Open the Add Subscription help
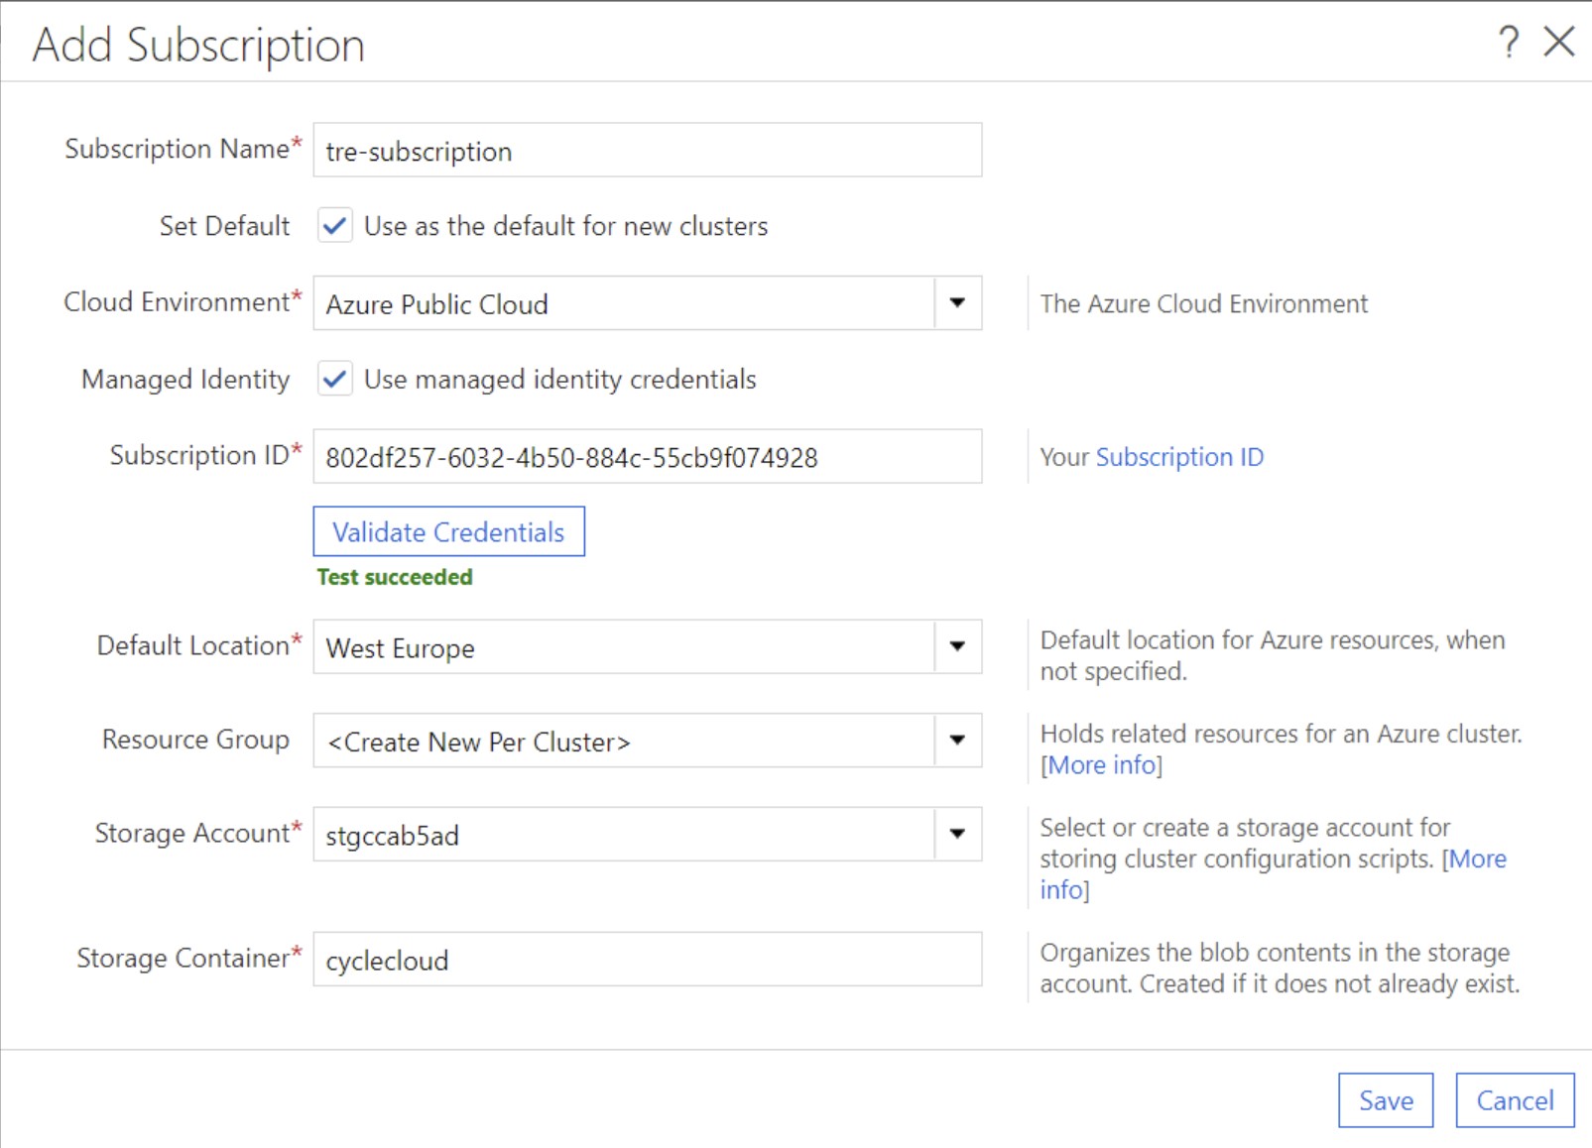Image resolution: width=1592 pixels, height=1148 pixels. click(x=1509, y=42)
